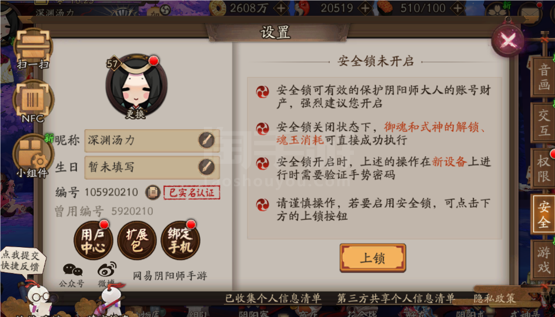Screen dimensions: 555x317
Task: Switch to the 游戏 settings tab
Action: 544,259
